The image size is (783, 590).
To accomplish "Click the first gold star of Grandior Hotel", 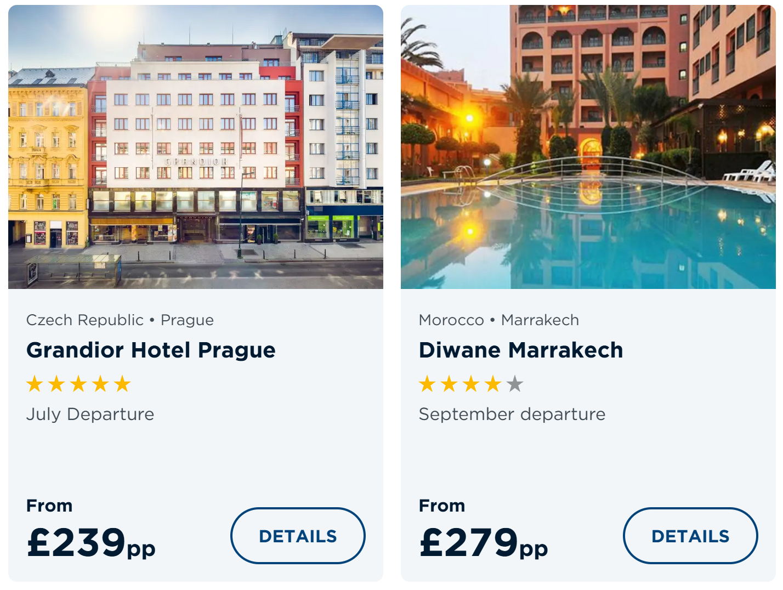I will click(35, 384).
